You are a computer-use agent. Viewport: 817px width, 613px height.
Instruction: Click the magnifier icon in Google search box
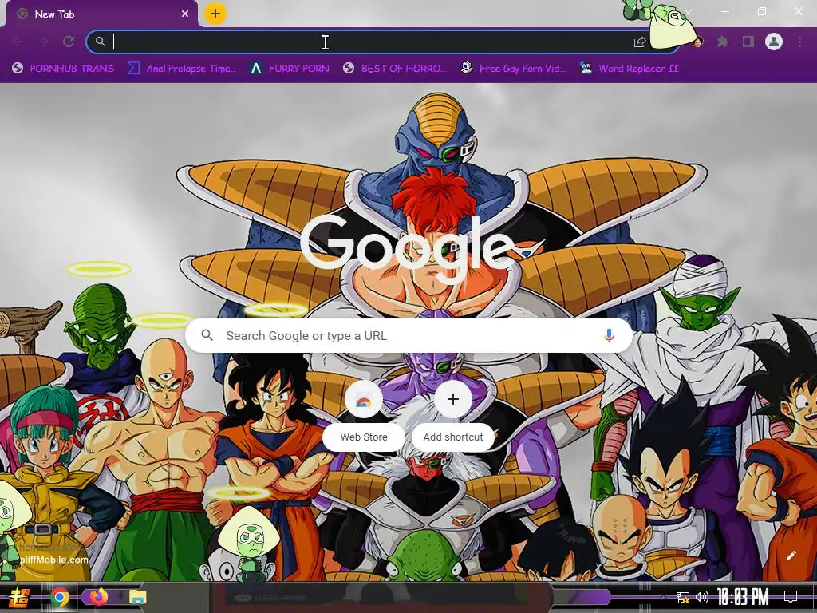(x=207, y=335)
